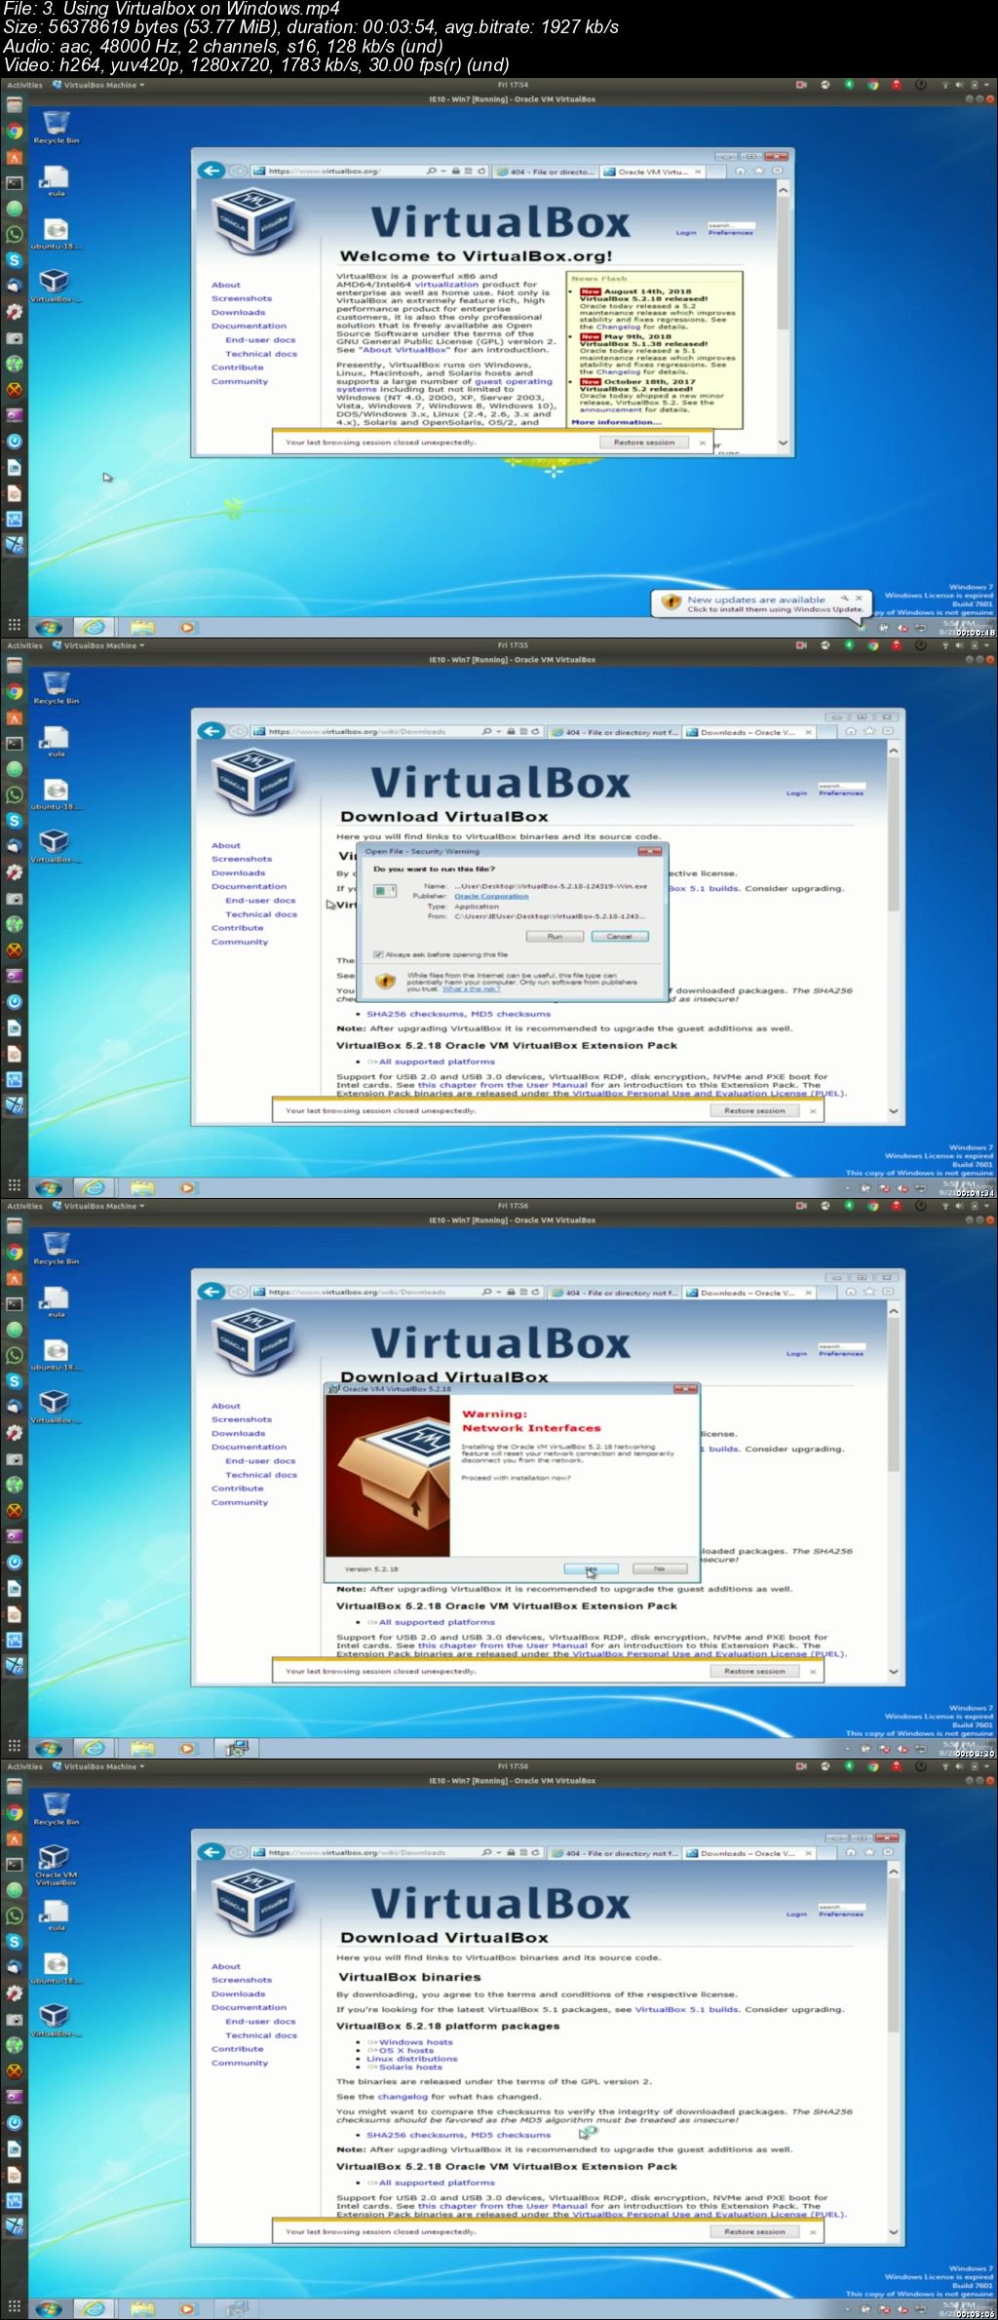Click Restore session button in the last frame

[754, 2231]
